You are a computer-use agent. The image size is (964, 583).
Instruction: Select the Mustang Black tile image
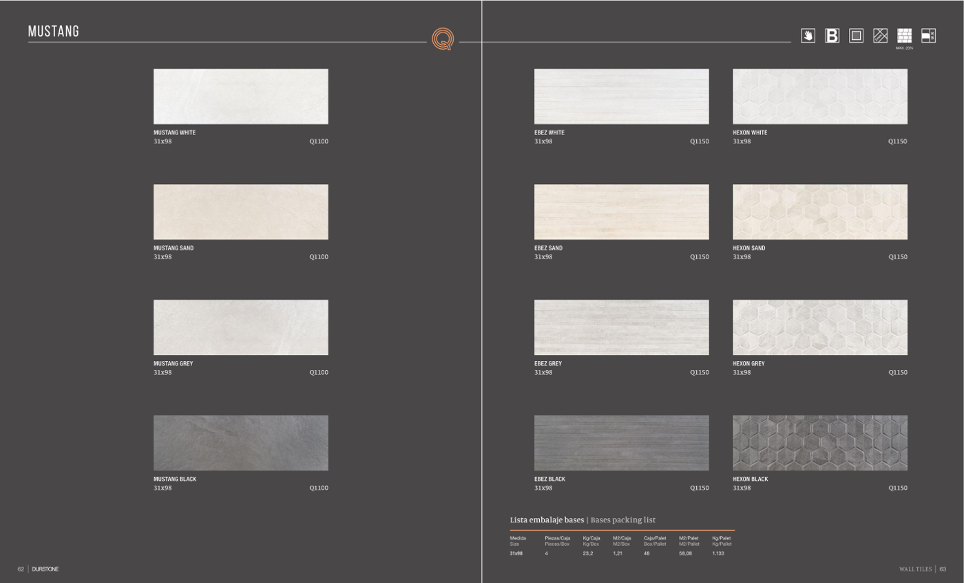(x=241, y=442)
